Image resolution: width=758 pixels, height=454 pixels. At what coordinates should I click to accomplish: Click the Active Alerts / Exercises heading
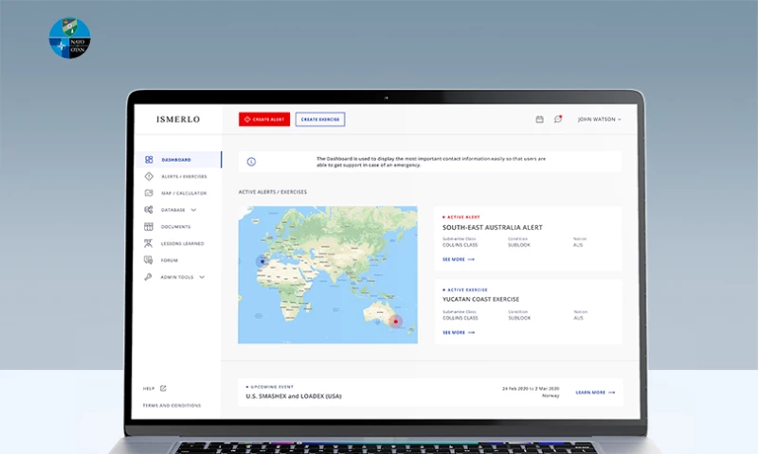tap(273, 192)
